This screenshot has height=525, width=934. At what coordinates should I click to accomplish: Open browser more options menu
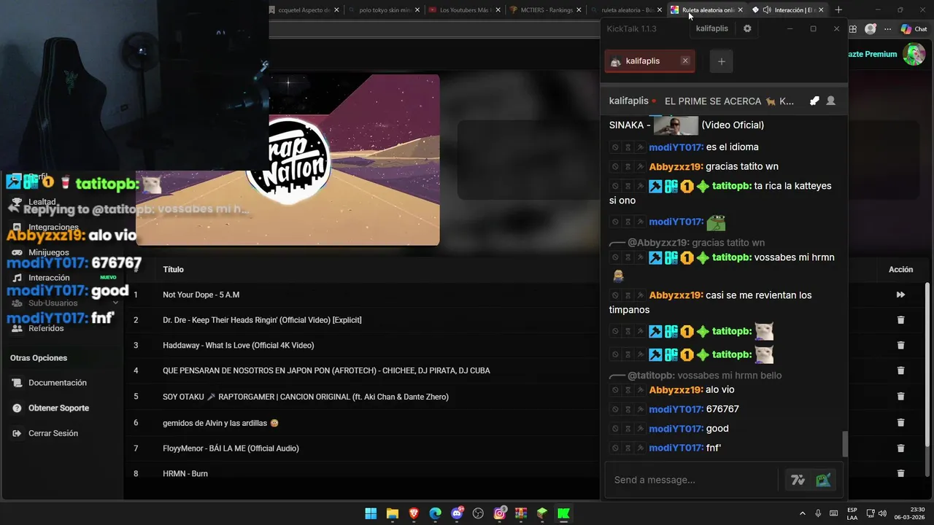pyautogui.click(x=888, y=29)
